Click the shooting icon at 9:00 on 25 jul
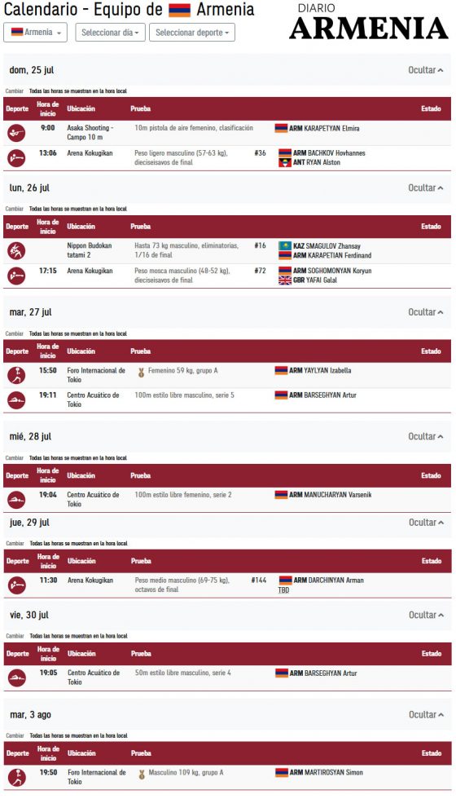Viewport: 456px width, 799px height. click(16, 134)
